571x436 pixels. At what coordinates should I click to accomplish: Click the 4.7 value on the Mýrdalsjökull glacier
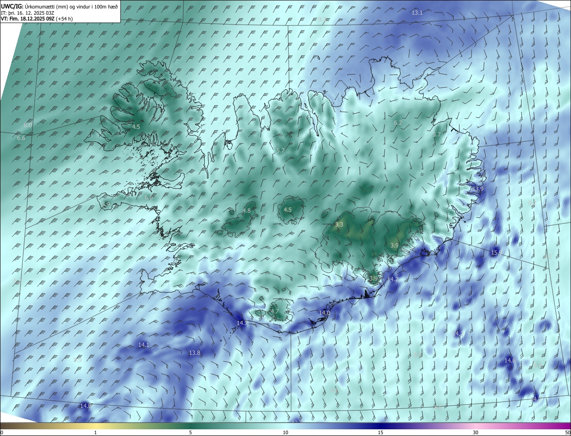(x=274, y=311)
